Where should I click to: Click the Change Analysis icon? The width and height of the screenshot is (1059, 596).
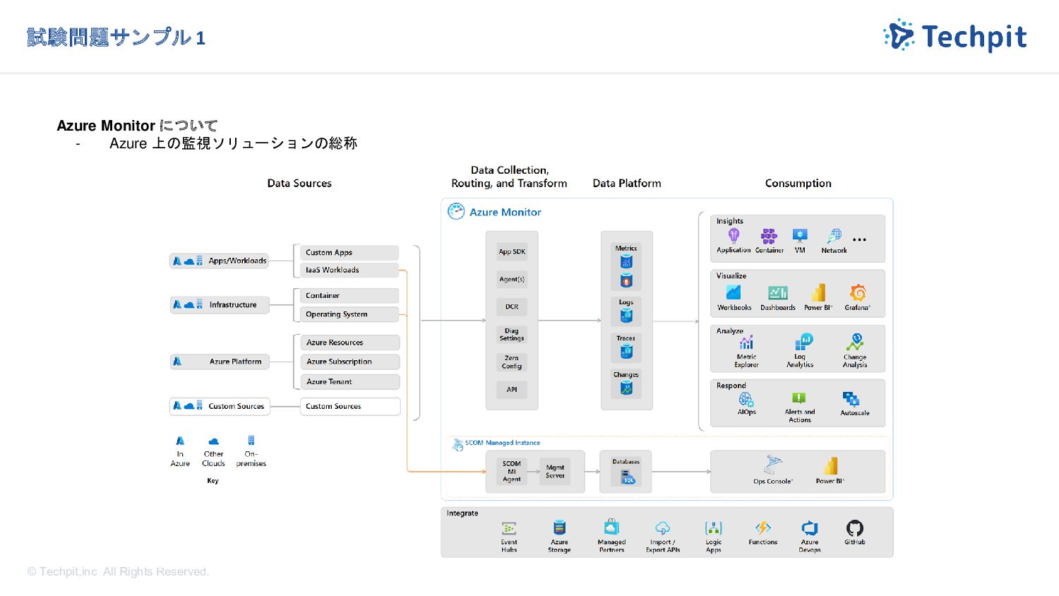855,342
